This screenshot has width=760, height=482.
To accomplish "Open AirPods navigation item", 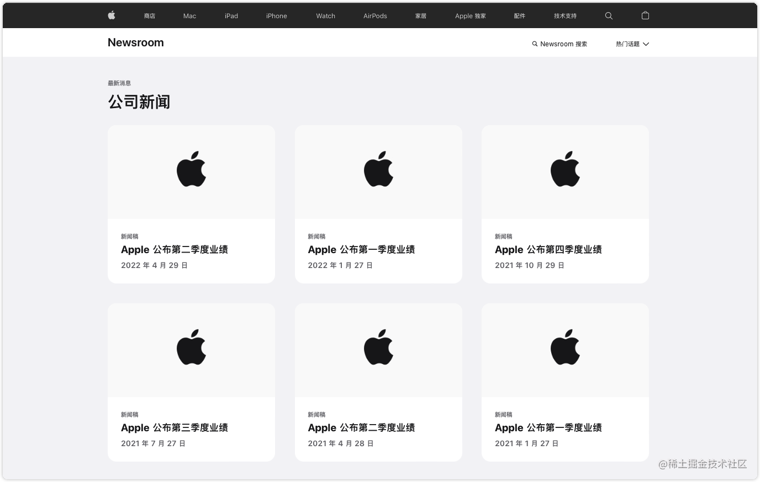I will tap(375, 16).
